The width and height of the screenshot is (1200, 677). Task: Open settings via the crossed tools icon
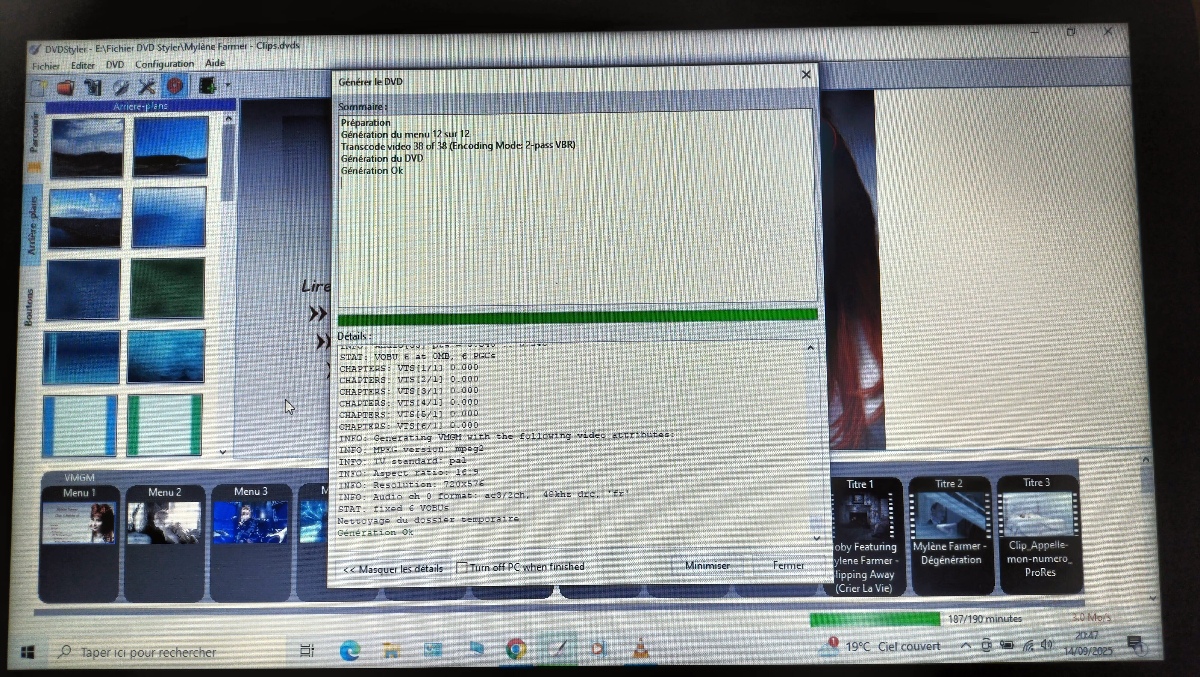(147, 86)
